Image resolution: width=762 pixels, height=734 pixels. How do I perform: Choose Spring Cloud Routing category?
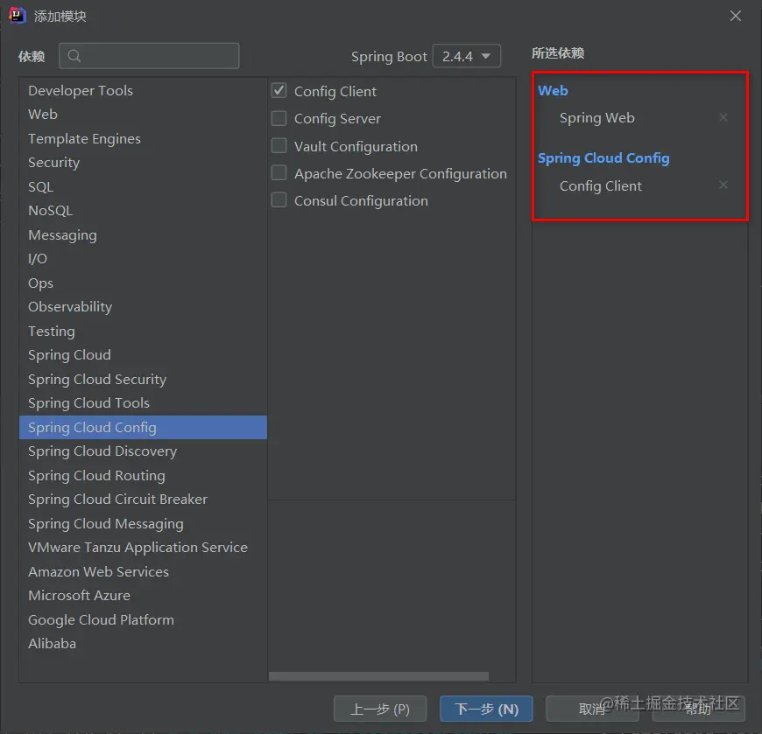tap(143, 475)
